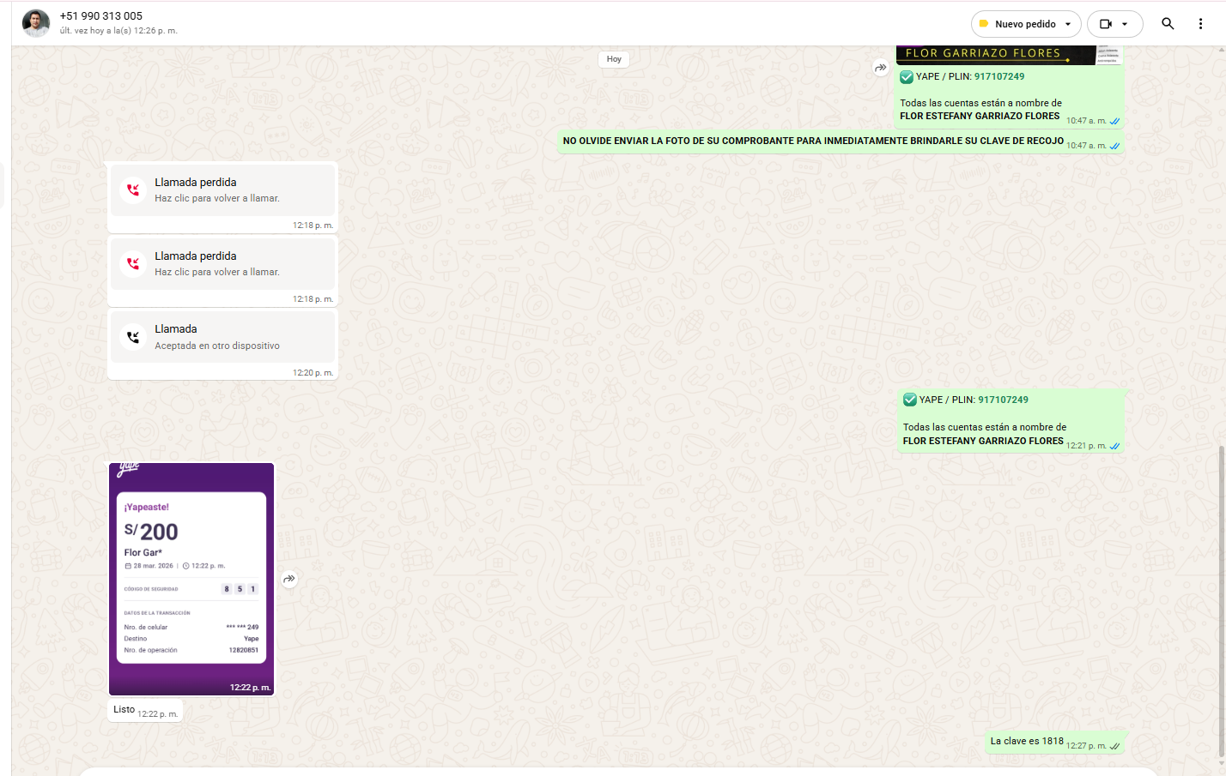Click the video call camera icon
Viewport: 1226px width, 776px height.
point(1106,24)
